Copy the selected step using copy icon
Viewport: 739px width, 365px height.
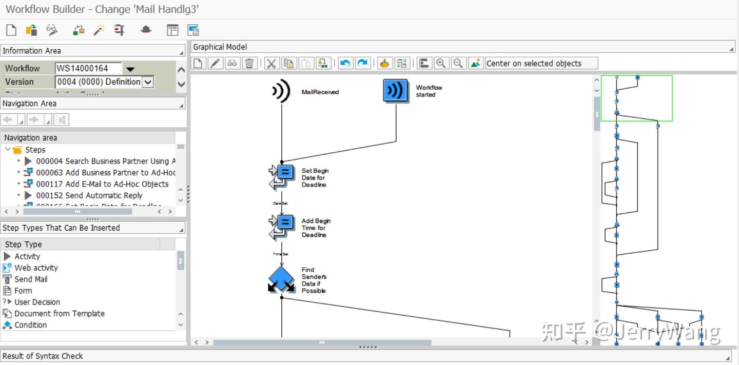pos(288,63)
